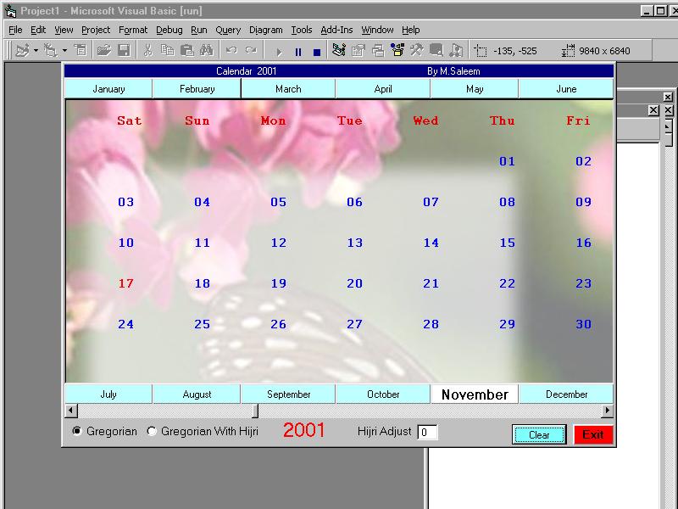Expand the Add Standard EXE Project dropdown arrow

click(36, 51)
